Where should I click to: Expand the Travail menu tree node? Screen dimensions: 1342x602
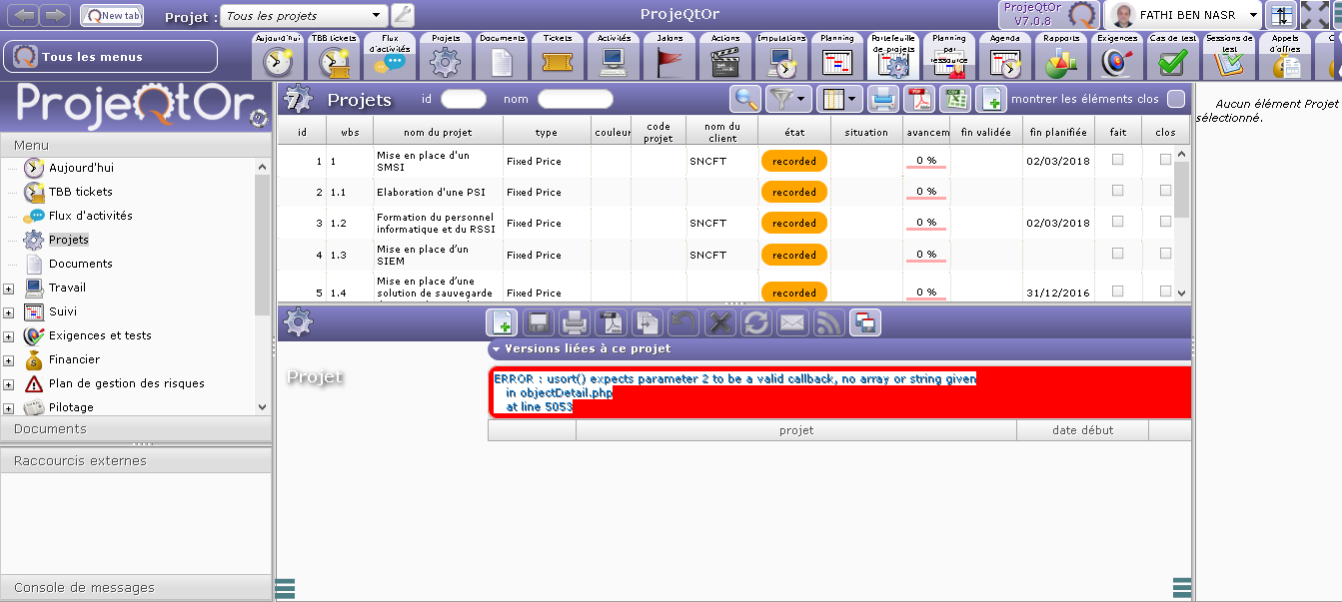9,289
